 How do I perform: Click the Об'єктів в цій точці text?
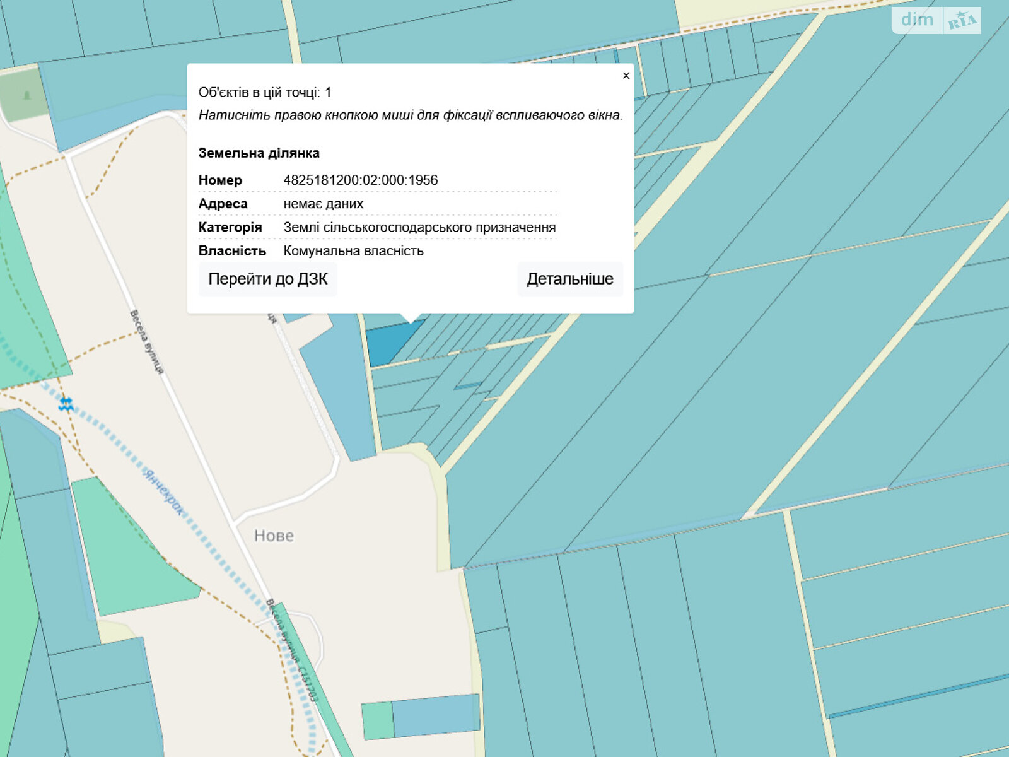coord(265,93)
